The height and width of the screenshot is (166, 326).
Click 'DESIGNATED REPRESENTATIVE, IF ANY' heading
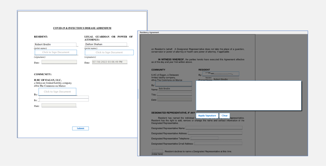coord(173,113)
